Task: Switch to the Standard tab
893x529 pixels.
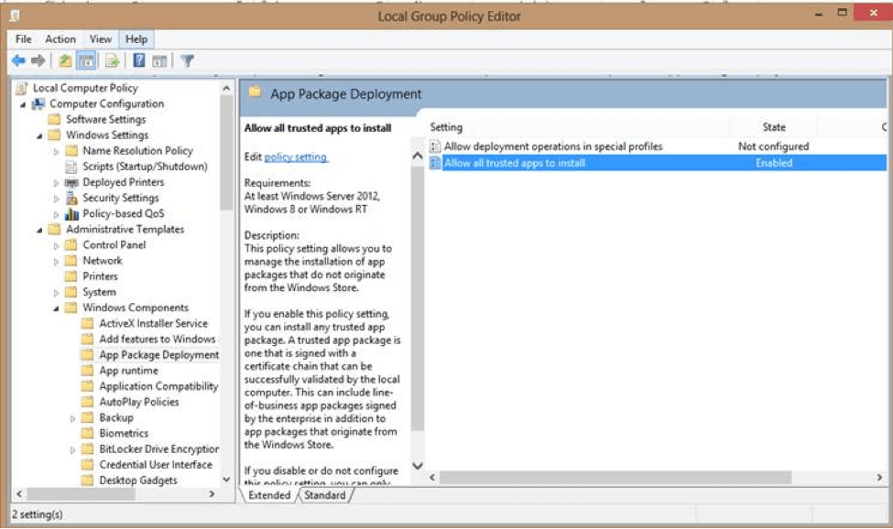Action: (x=325, y=495)
